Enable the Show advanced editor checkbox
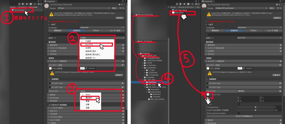Screen dimensions: 285x124 point(239,113)
